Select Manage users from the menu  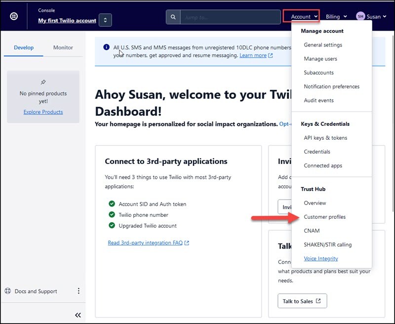pos(320,59)
